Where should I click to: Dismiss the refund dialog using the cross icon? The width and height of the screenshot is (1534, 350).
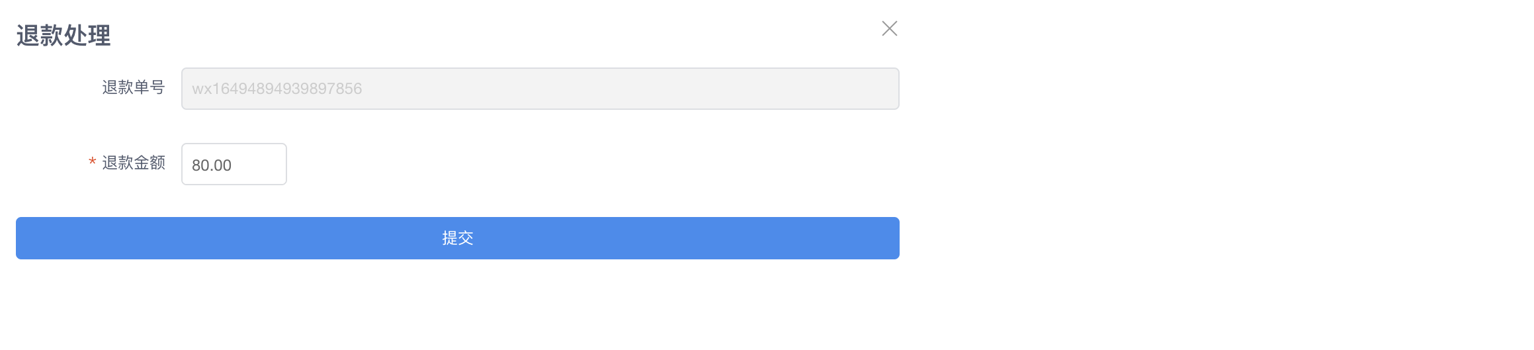[889, 28]
